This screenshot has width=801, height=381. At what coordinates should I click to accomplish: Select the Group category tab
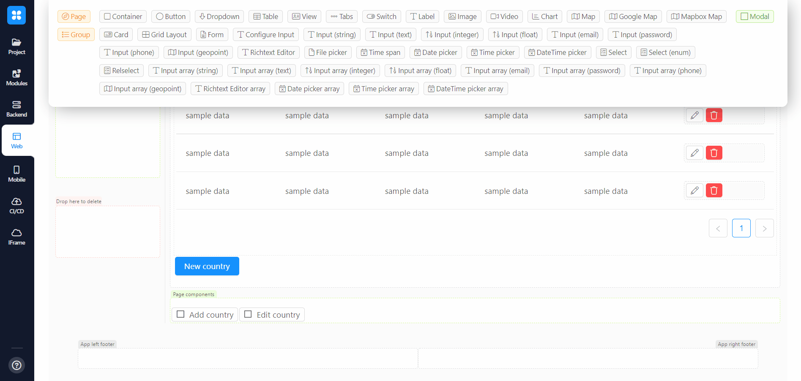point(76,35)
